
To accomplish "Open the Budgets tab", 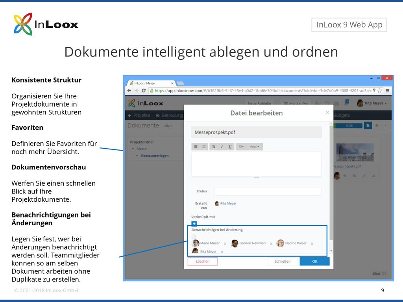I will tap(342, 115).
